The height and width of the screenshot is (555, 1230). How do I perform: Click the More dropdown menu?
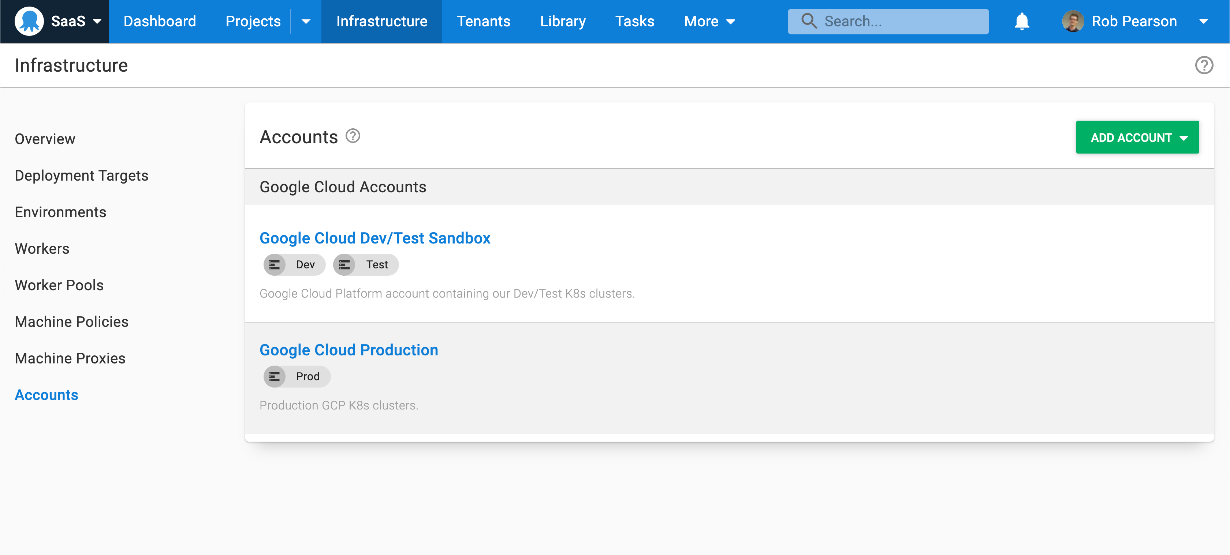pyautogui.click(x=710, y=21)
